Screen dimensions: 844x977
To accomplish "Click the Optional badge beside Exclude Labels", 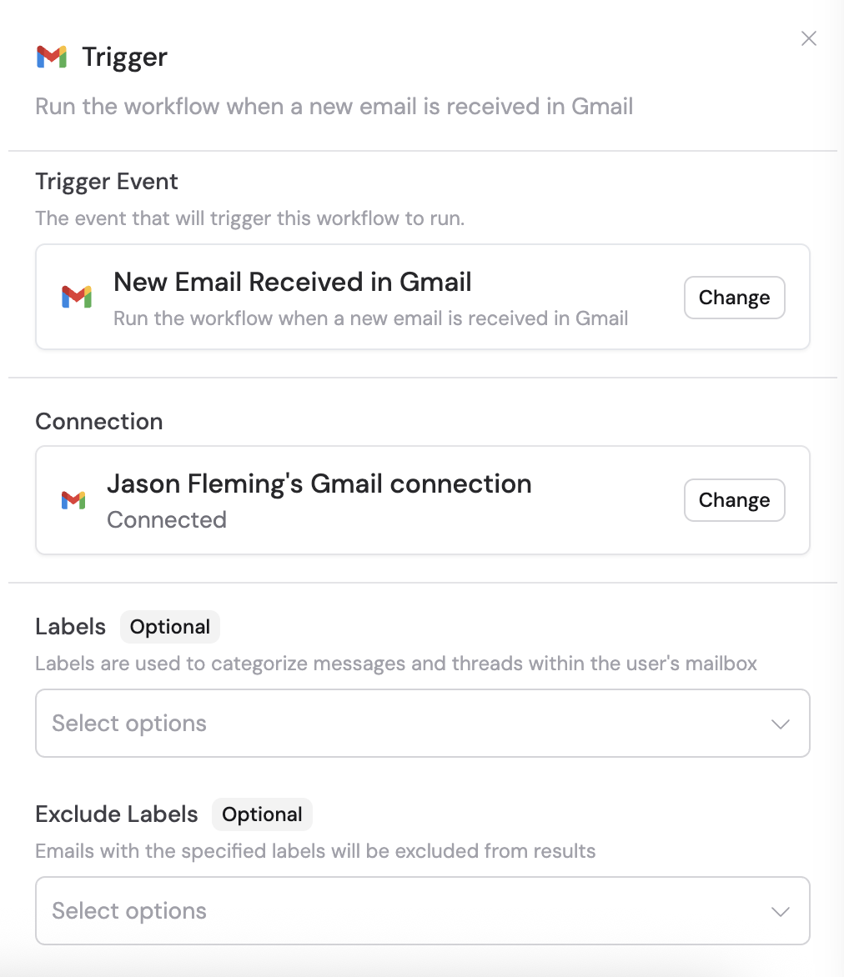I will pos(262,814).
